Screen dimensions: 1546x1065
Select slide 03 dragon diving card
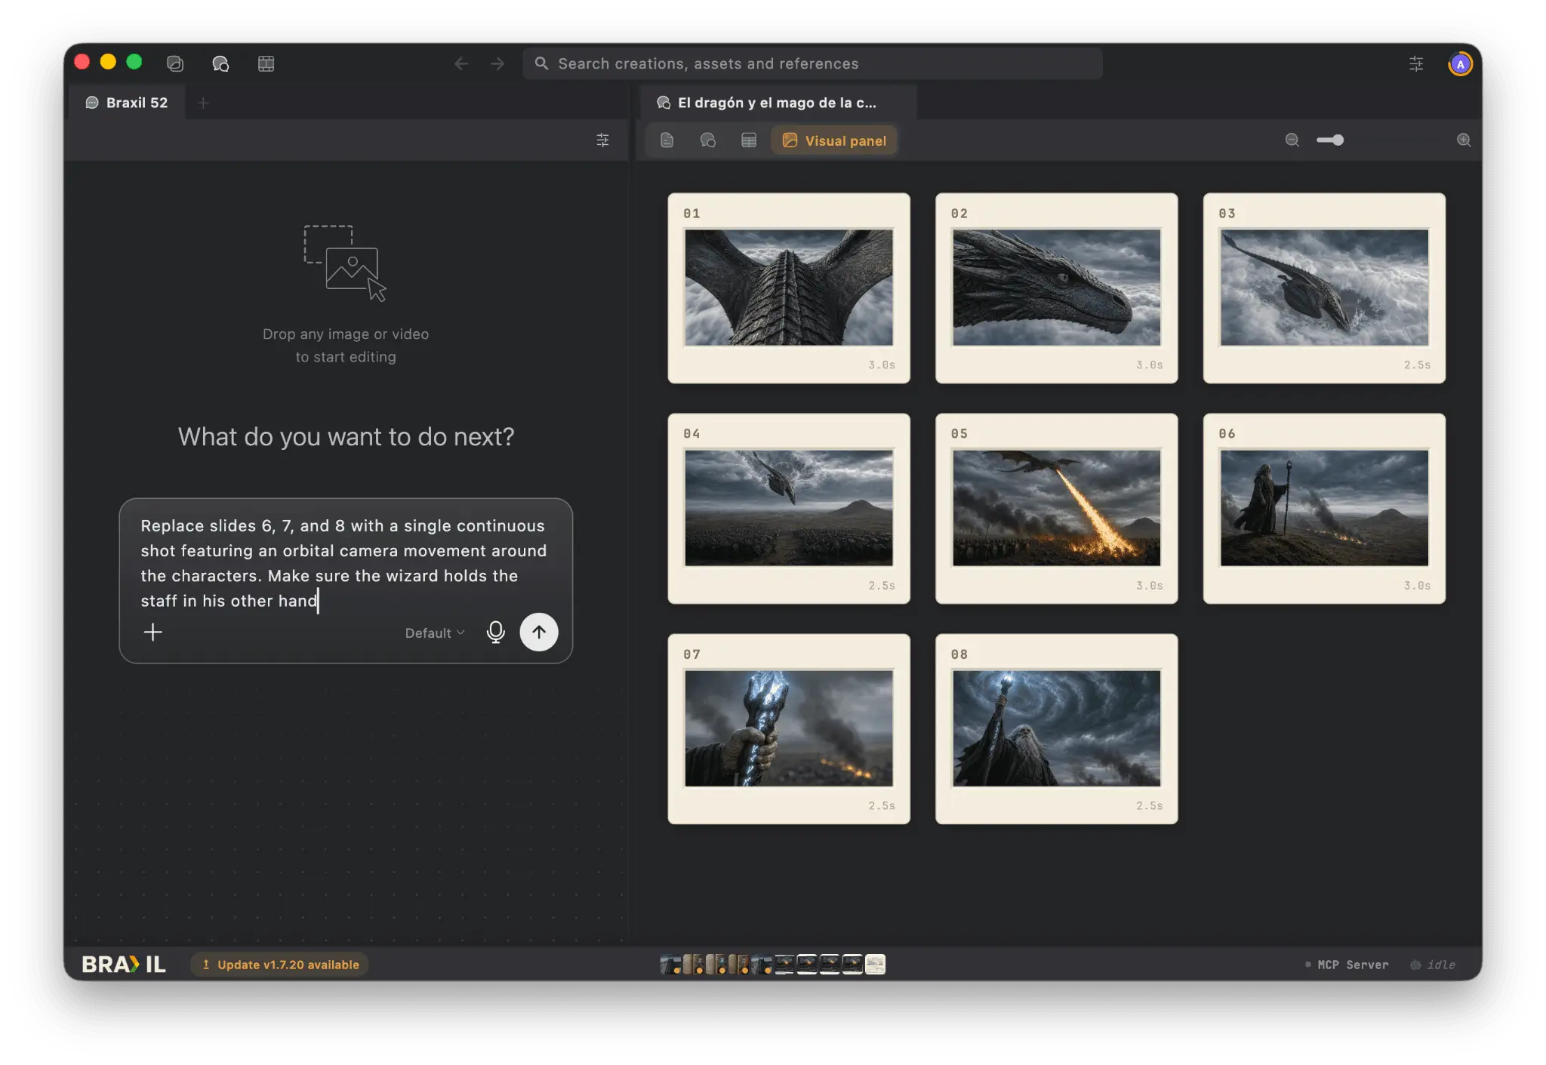[1324, 288]
